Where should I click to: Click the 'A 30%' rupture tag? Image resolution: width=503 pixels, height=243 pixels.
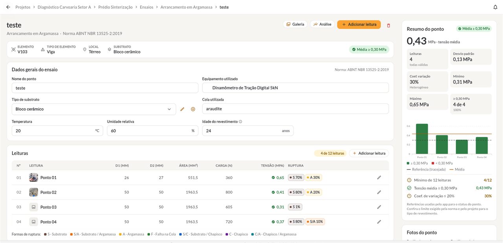(x=314, y=178)
